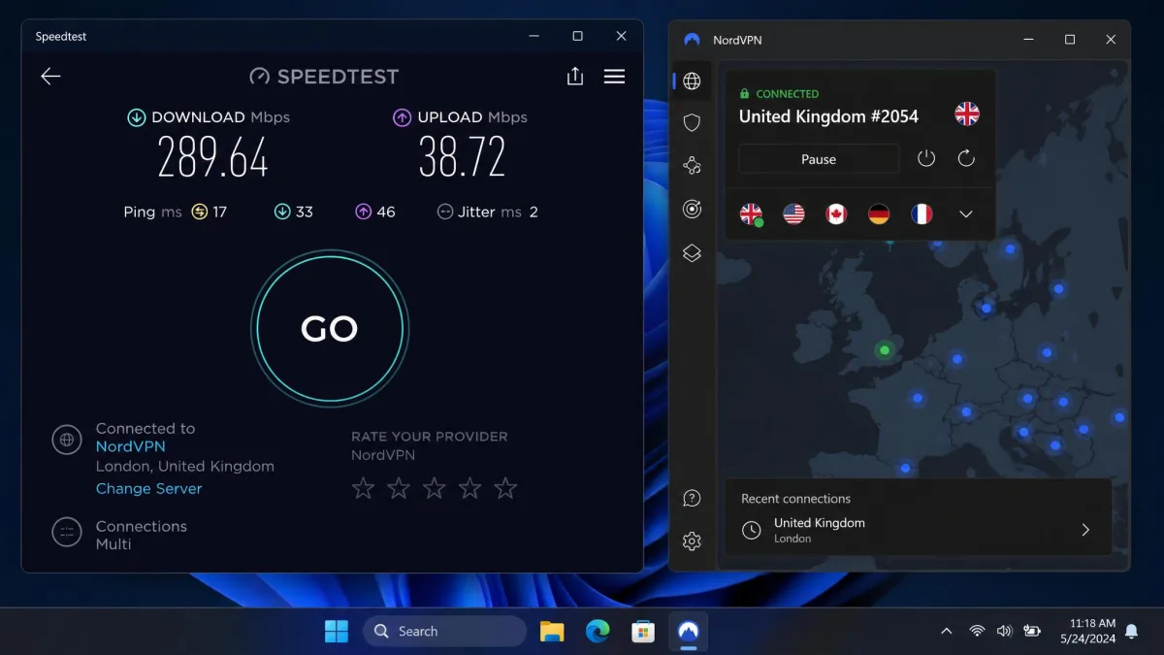Open NordVPN settings gear
This screenshot has width=1164, height=655.
692,541
